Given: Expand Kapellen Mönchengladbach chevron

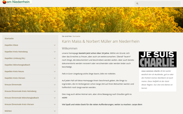Looking at the screenshot, I should (x=55, y=65).
